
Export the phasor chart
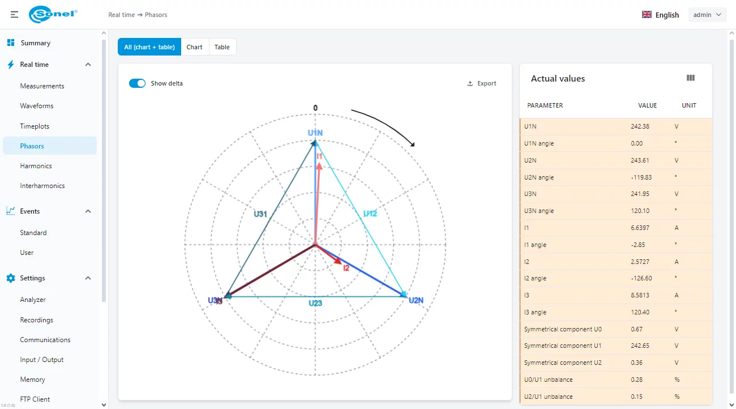point(481,83)
